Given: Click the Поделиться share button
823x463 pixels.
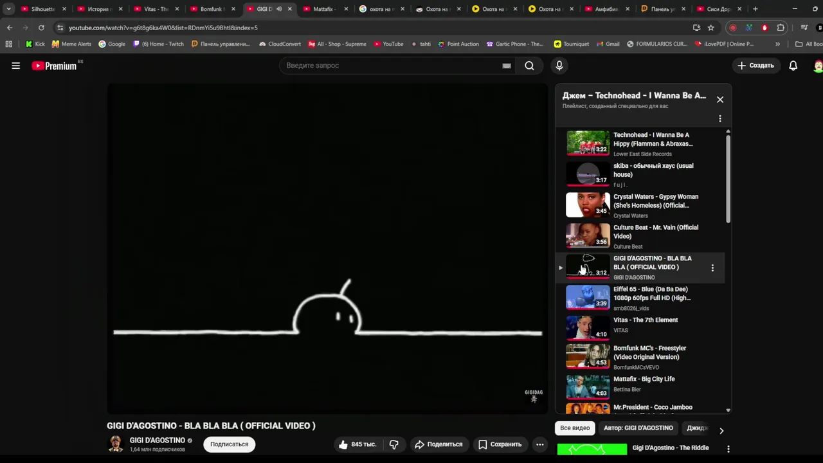Looking at the screenshot, I should click(x=439, y=444).
